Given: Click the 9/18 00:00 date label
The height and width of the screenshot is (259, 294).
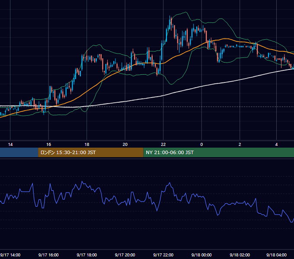Looking at the screenshot, I should coord(201,255).
